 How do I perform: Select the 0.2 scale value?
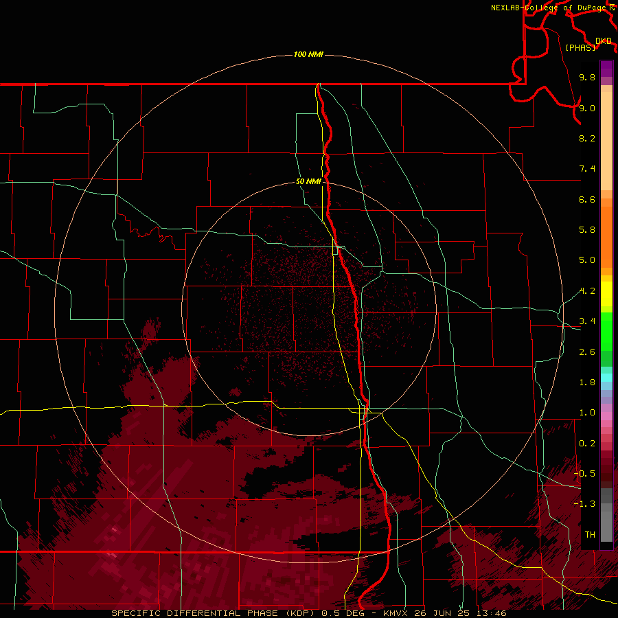click(x=587, y=444)
